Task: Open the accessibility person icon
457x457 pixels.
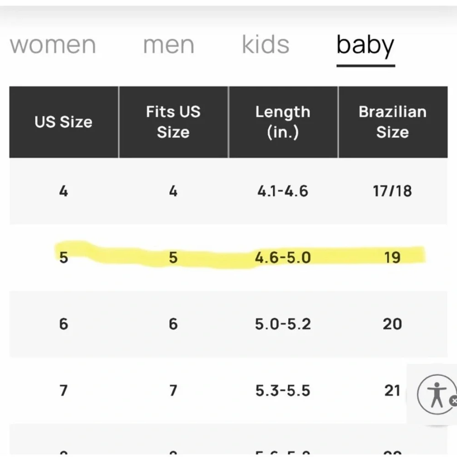Action: point(436,394)
